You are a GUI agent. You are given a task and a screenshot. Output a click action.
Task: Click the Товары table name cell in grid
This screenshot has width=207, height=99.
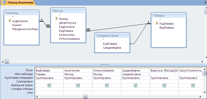pos(49,74)
